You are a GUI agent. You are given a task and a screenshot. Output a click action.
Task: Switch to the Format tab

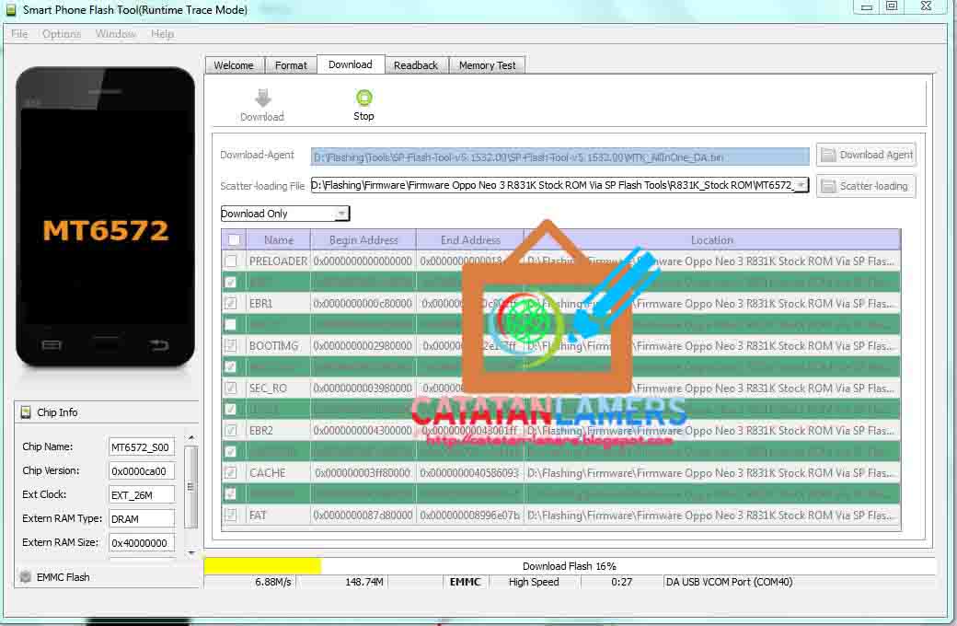[291, 65]
